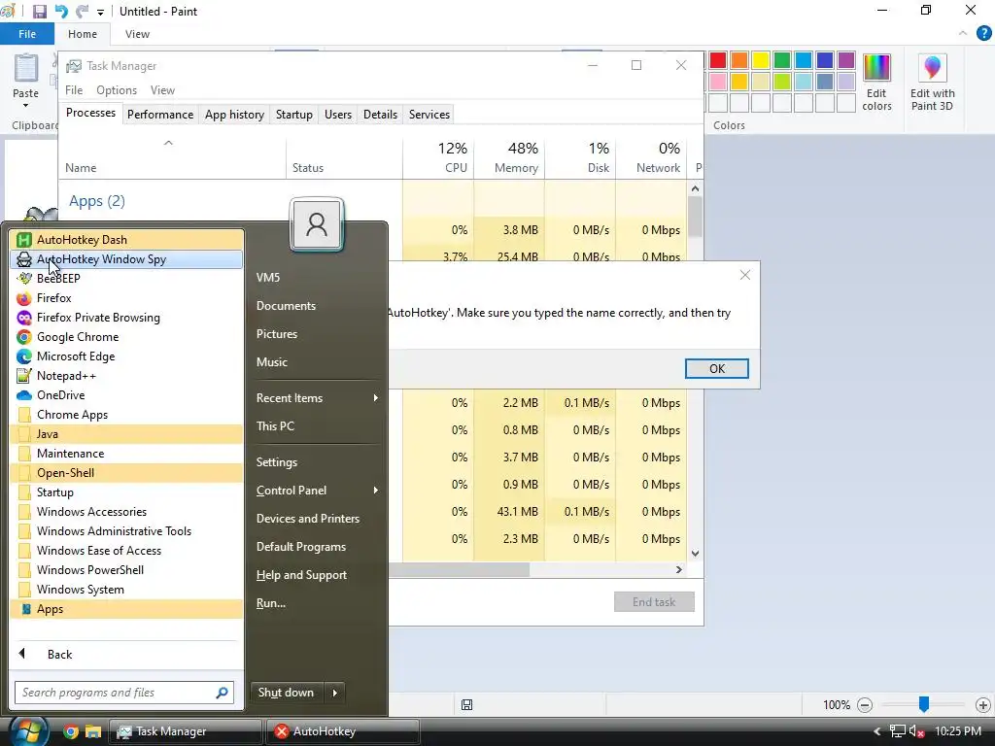Open the View tab in Paint ribbon
This screenshot has height=746, width=995.
click(x=137, y=34)
